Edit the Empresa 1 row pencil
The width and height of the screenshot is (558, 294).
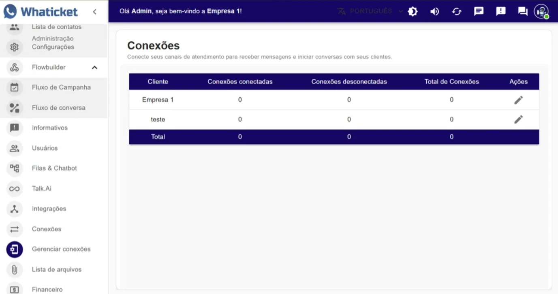[518, 100]
